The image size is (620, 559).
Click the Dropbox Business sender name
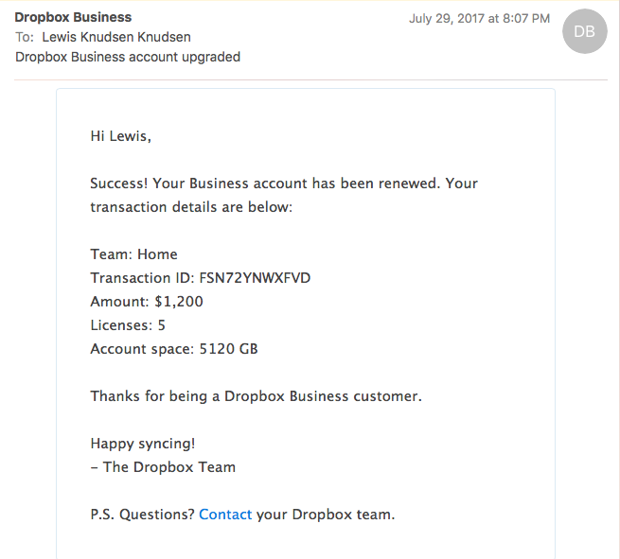(x=73, y=17)
